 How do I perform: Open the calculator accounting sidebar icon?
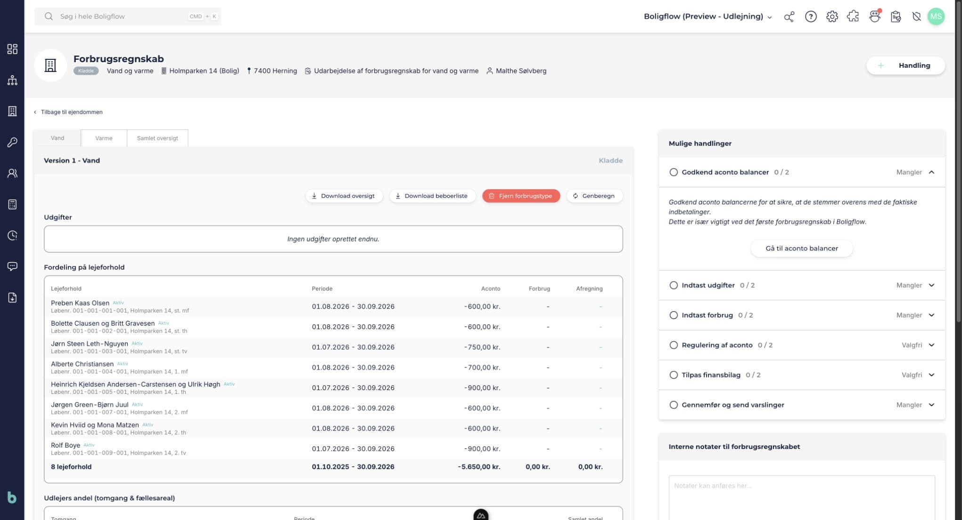12,204
